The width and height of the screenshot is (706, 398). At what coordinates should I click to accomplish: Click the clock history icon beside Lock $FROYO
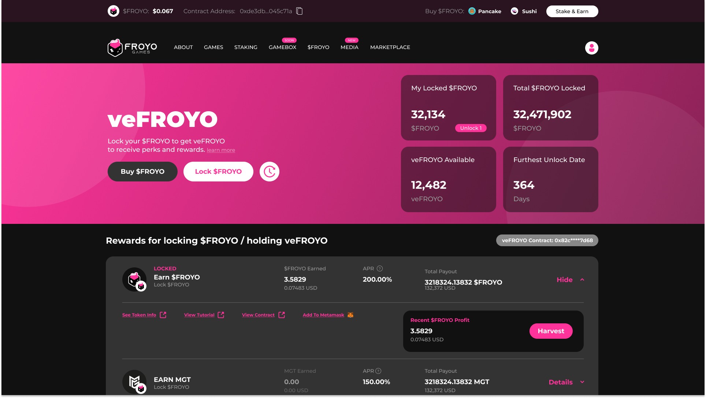[269, 172]
